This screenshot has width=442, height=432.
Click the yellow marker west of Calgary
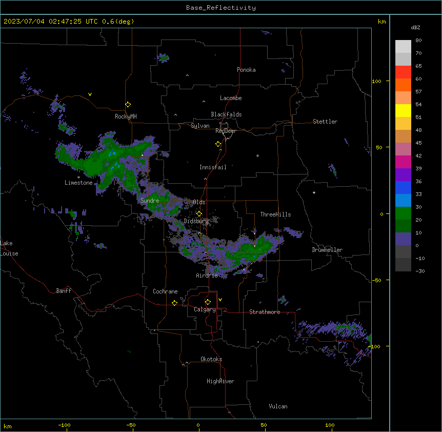[x=174, y=303]
